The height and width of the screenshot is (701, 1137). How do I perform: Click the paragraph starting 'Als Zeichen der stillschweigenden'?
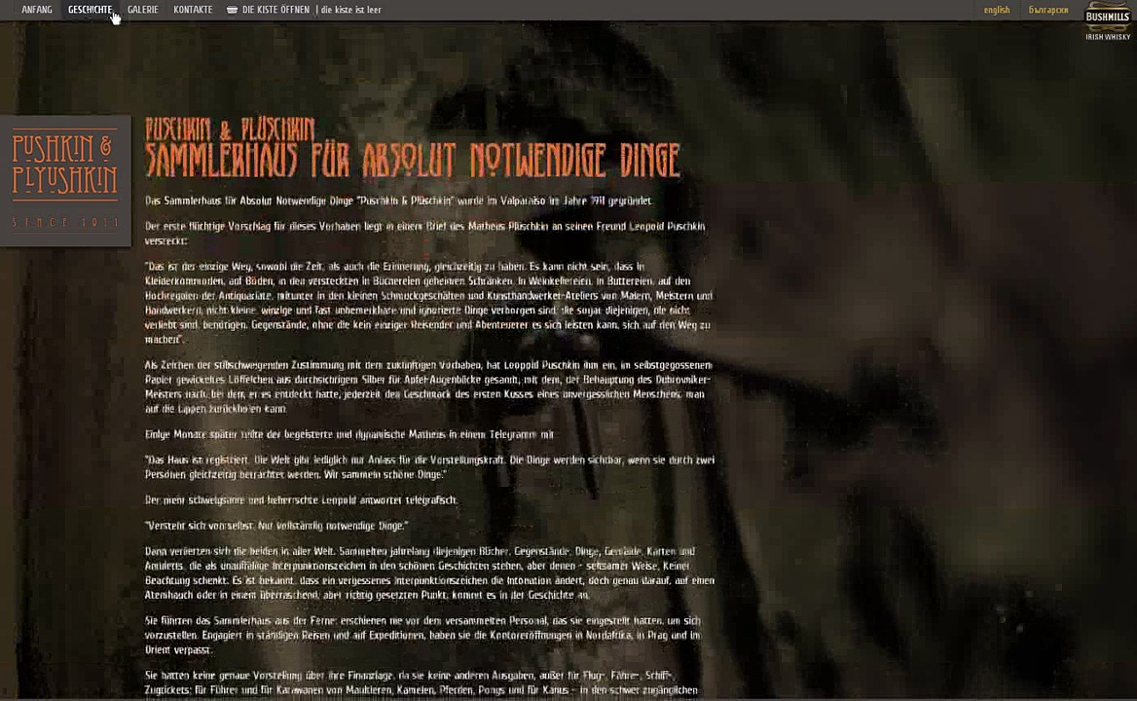428,387
